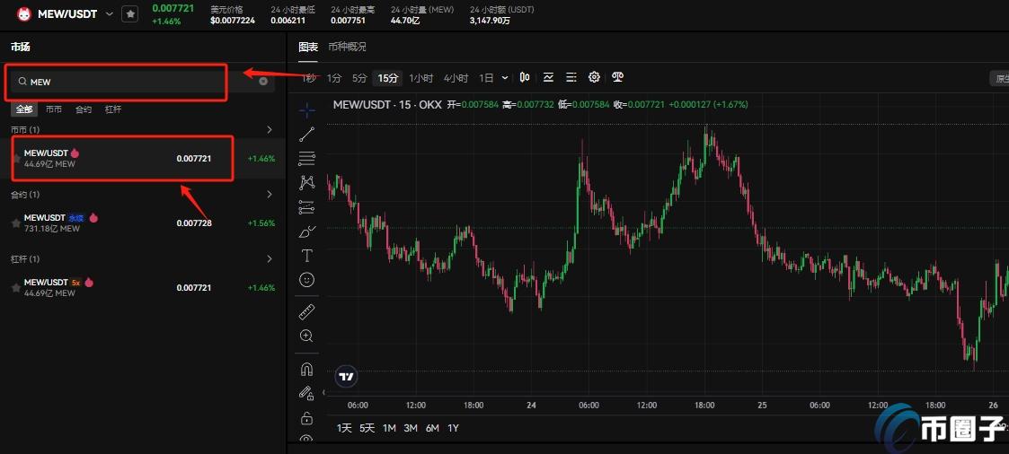
Task: Open chart settings gear icon
Action: click(594, 78)
